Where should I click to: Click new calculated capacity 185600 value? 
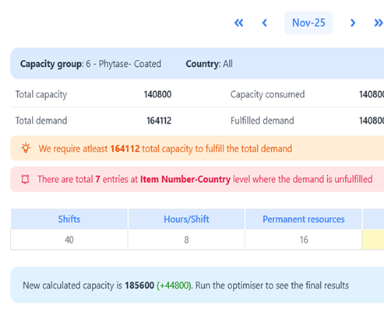point(139,286)
